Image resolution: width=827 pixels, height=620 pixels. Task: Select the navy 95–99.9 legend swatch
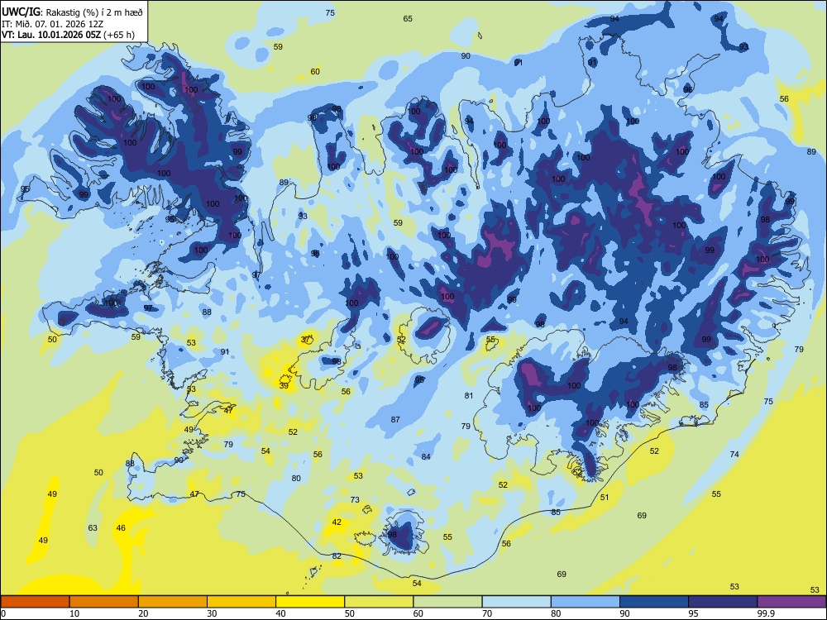click(x=723, y=602)
